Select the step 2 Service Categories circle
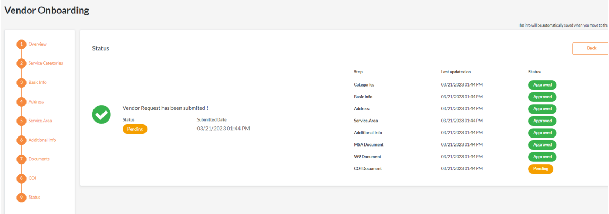 coord(21,63)
